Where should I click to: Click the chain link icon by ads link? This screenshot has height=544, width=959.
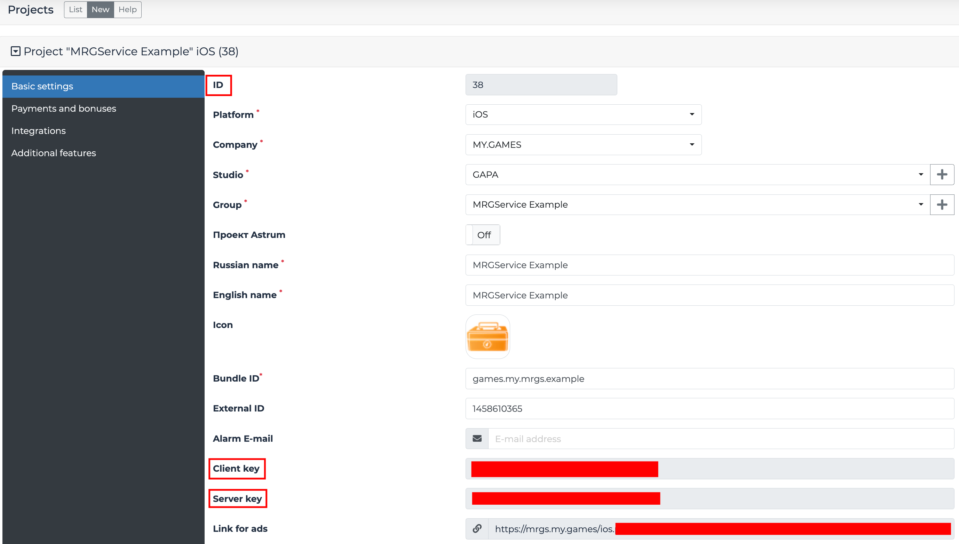pos(477,529)
